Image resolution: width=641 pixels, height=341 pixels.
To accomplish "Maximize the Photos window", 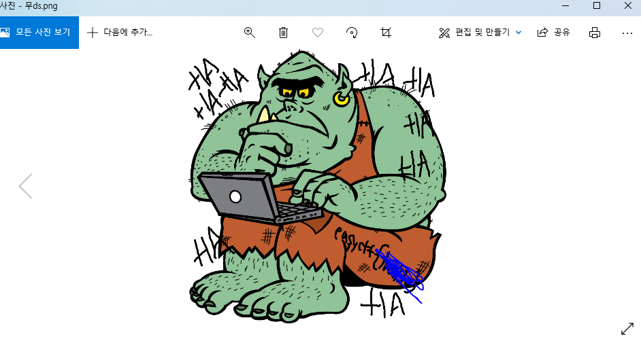I will (597, 5).
